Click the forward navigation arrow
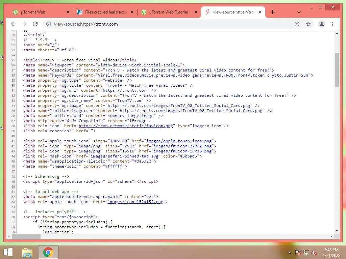346x259 pixels. click(24, 24)
